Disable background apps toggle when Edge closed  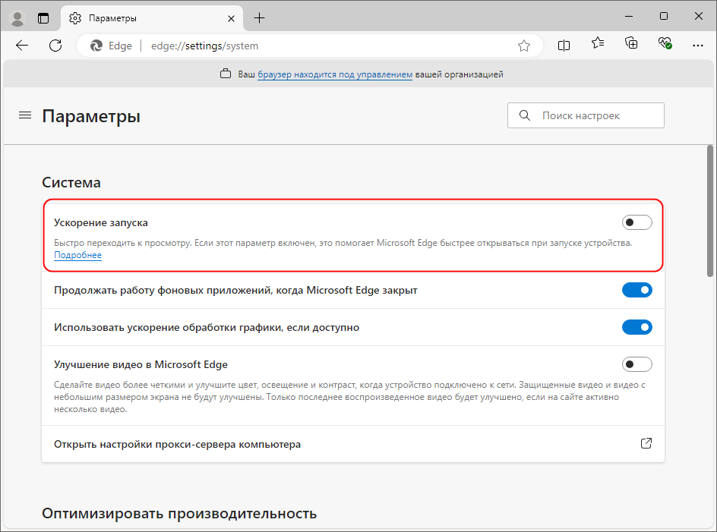tap(637, 290)
